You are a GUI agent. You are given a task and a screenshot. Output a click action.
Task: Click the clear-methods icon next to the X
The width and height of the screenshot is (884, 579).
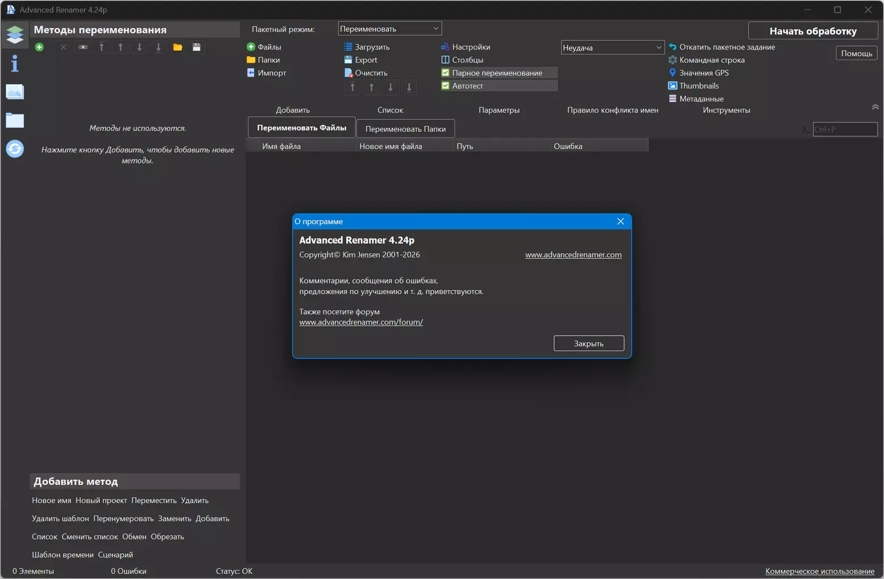pos(83,47)
